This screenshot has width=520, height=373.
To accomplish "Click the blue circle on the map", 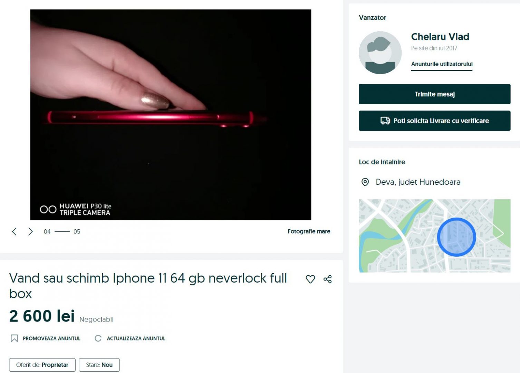I will (x=456, y=237).
